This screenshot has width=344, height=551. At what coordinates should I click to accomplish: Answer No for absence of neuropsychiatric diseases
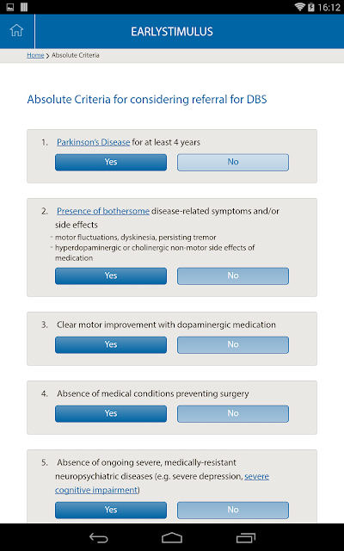(233, 510)
